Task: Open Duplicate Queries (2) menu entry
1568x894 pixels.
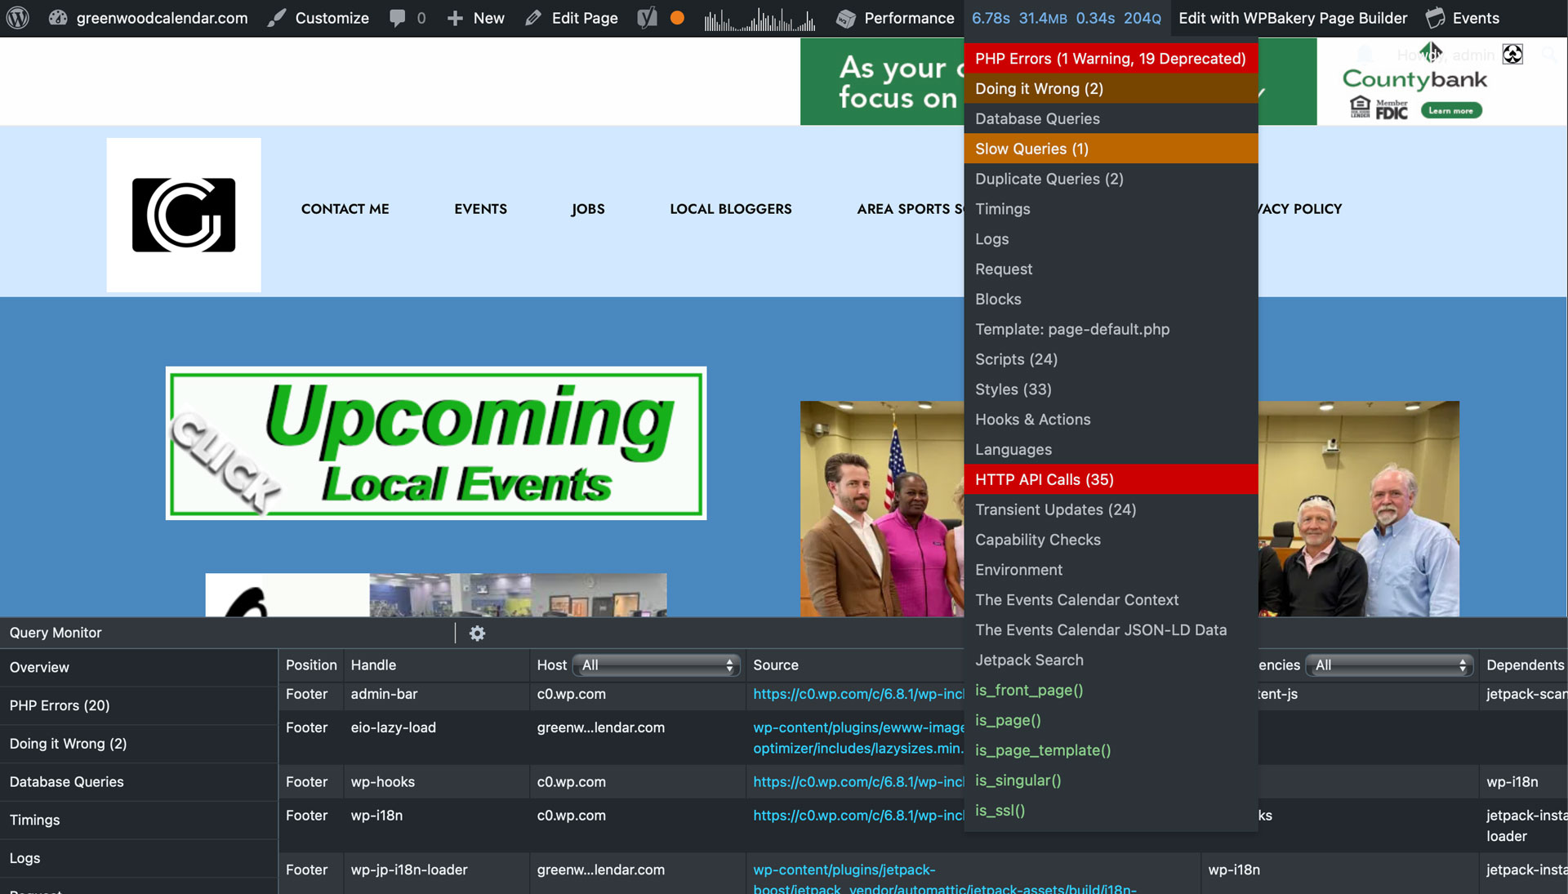Action: point(1111,179)
